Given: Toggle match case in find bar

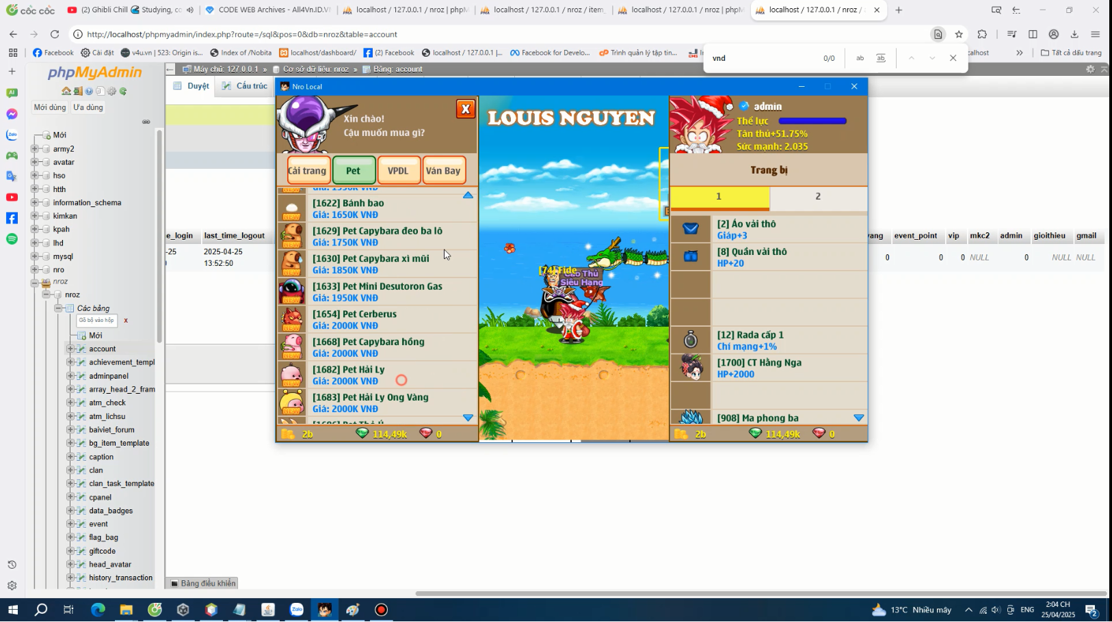Looking at the screenshot, I should [860, 58].
